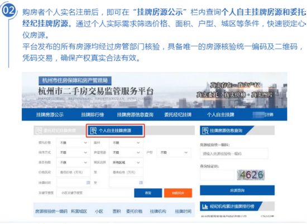Viewport: 307px width, 224px height.
Task: Focus the 最低价格 (万元) input field
Action: click(73, 172)
